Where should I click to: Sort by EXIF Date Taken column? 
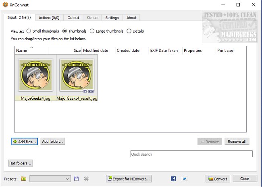pos(166,50)
